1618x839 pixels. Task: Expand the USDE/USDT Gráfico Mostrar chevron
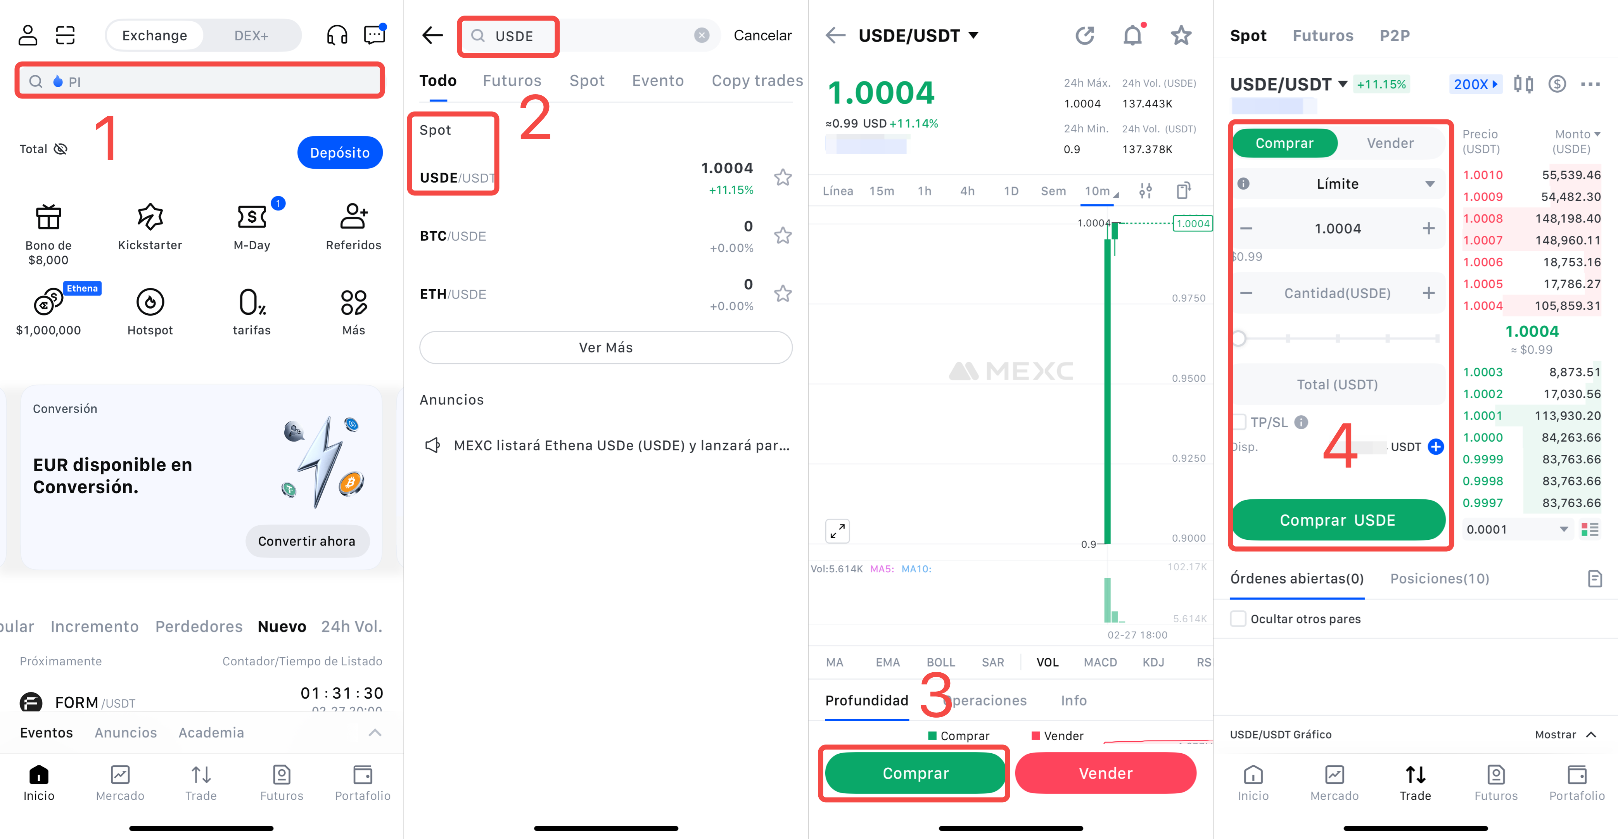(1591, 734)
